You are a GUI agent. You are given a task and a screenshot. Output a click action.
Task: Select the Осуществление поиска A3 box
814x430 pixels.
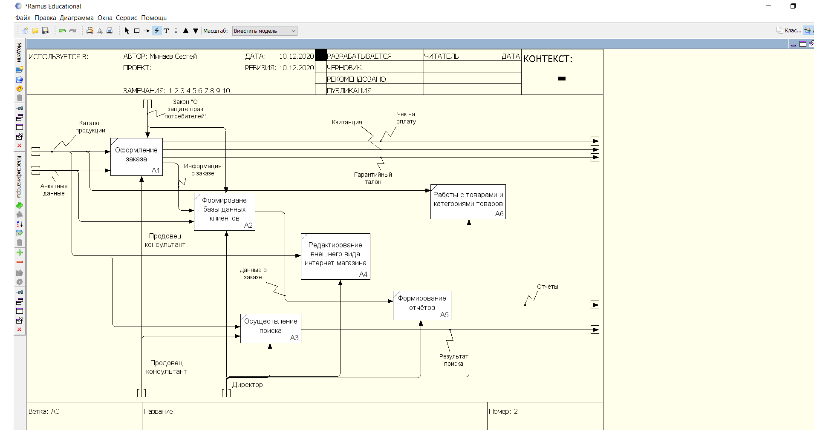tap(271, 328)
